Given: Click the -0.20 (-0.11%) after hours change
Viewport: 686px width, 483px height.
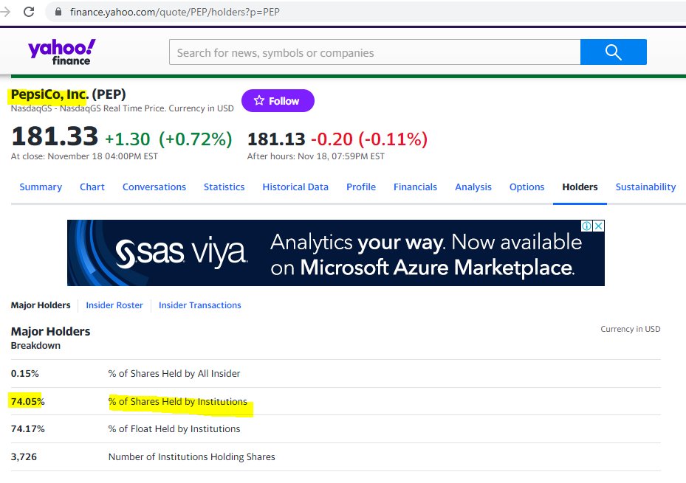Looking at the screenshot, I should pos(368,139).
